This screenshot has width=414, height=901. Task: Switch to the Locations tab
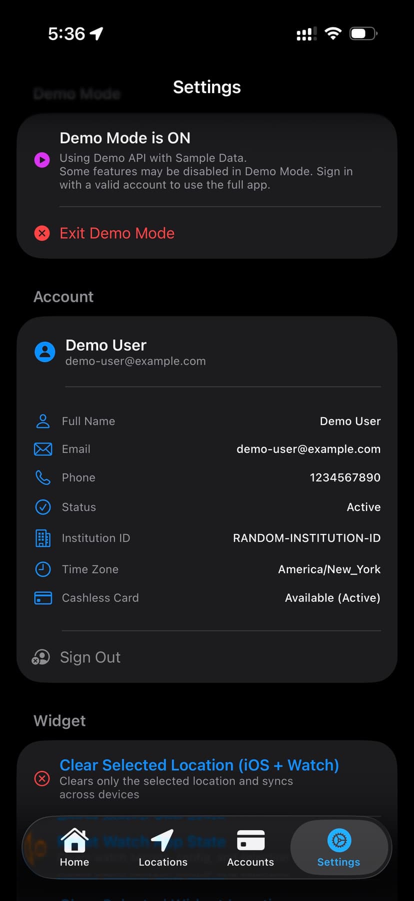pos(163,847)
